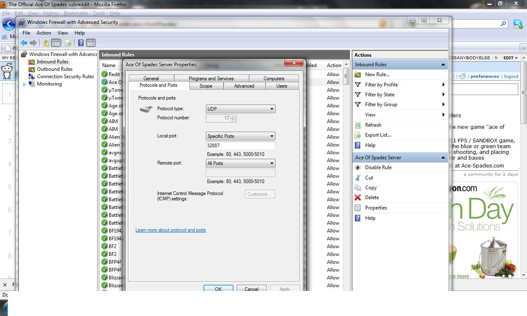Click the Firefox back button
The height and width of the screenshot is (316, 527).
(x=8, y=24)
